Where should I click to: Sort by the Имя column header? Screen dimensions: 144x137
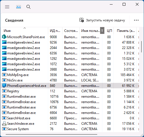[x=24, y=31]
